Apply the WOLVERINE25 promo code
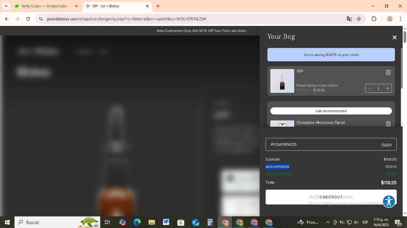Image resolution: width=407 pixels, height=228 pixels. click(x=386, y=144)
